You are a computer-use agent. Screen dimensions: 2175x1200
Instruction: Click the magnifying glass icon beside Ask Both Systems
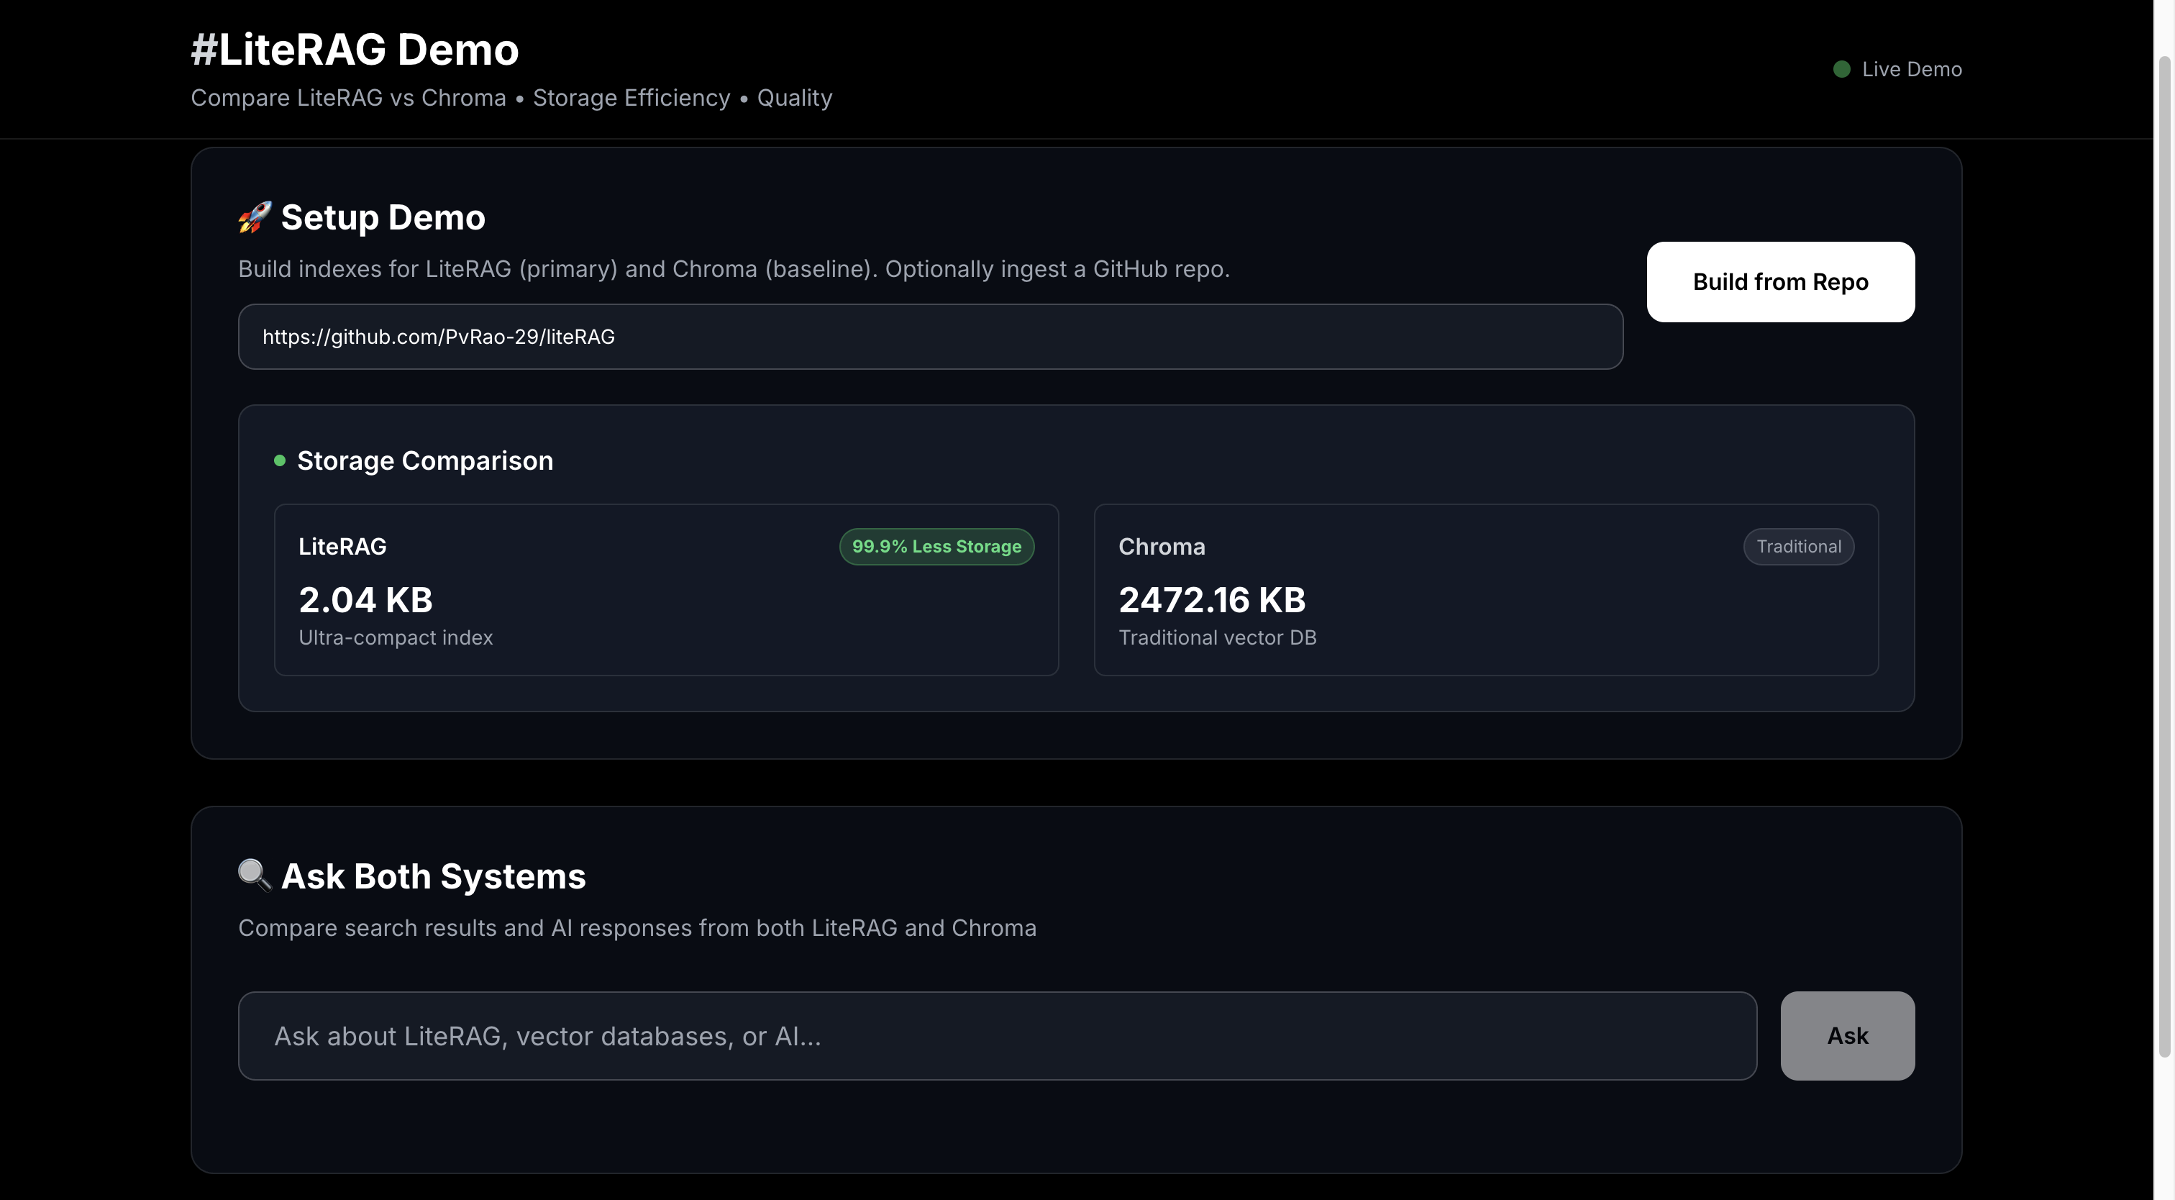click(254, 876)
